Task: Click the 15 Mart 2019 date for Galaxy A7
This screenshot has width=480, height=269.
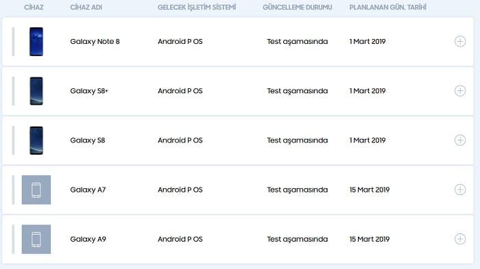Action: [370, 190]
